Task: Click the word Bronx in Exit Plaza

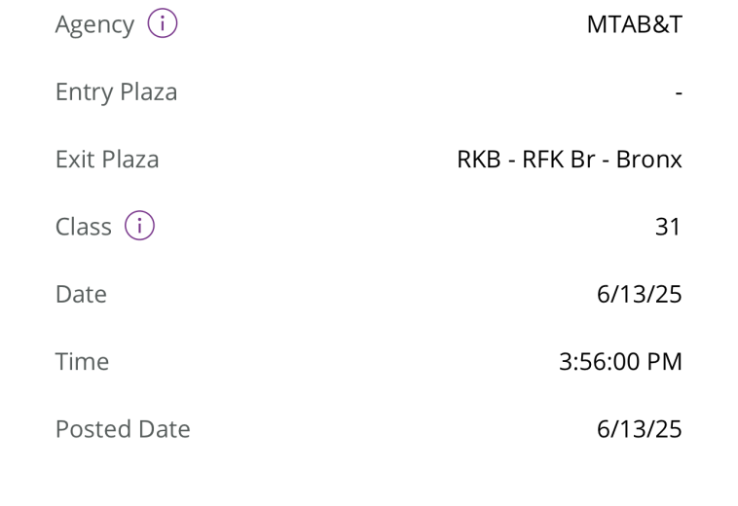Action: click(649, 160)
